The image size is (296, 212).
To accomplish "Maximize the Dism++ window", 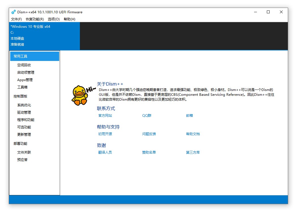I will click(x=268, y=12).
